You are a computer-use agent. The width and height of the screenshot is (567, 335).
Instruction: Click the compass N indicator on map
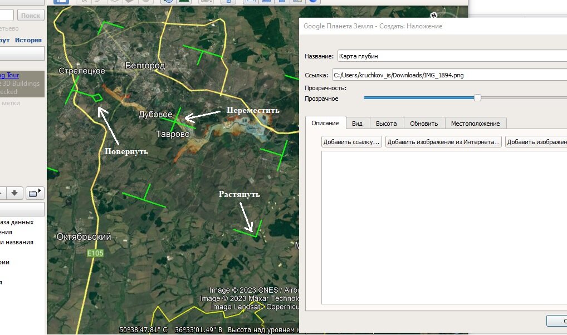coord(433,15)
